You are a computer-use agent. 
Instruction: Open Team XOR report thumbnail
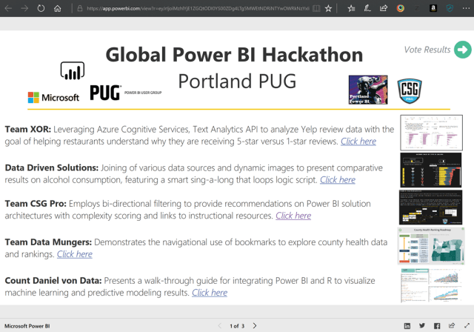[431, 133]
